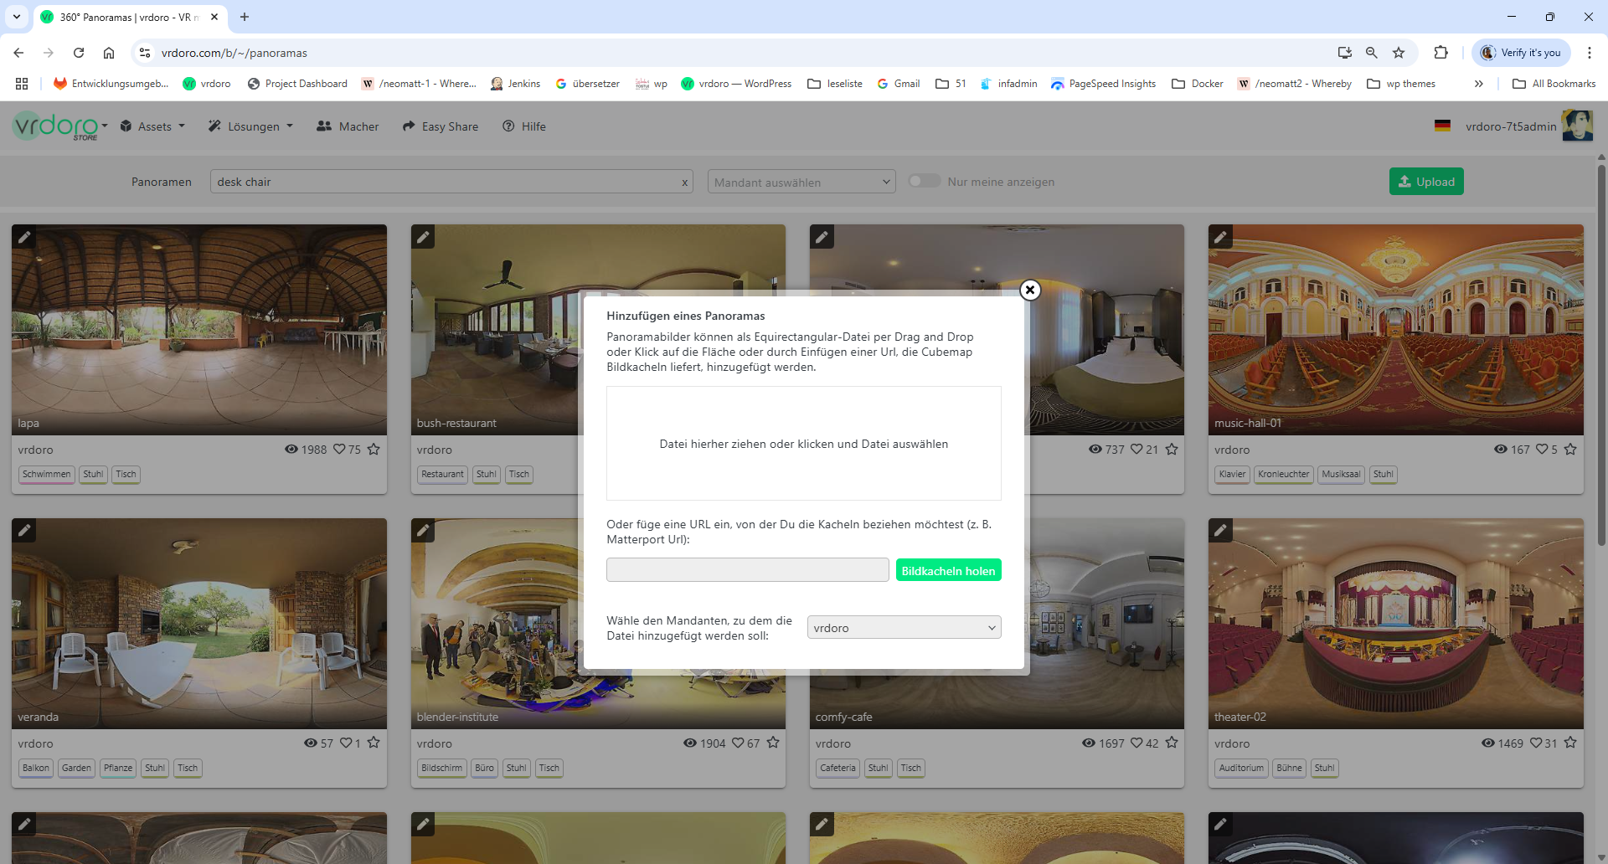Click edit pencil on music-hall-01 panorama

pyautogui.click(x=1220, y=237)
